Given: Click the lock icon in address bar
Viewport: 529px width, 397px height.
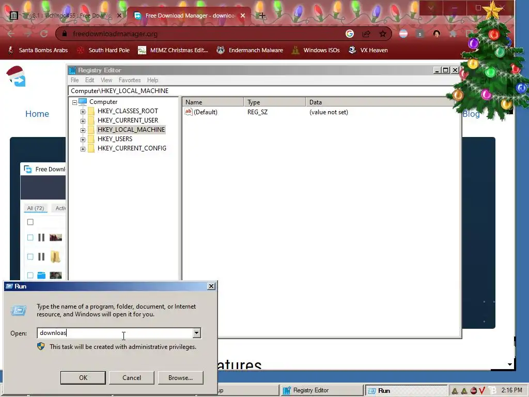Looking at the screenshot, I should pyautogui.click(x=65, y=34).
